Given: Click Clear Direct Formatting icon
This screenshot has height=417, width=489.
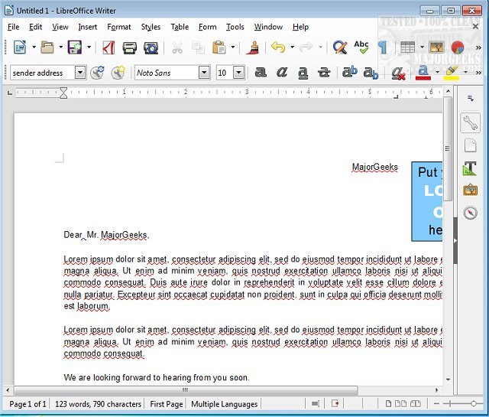Looking at the screenshot, I should [x=398, y=73].
